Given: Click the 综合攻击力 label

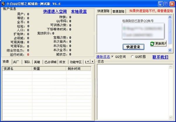Looking at the screenshot, I should tap(15, 50).
